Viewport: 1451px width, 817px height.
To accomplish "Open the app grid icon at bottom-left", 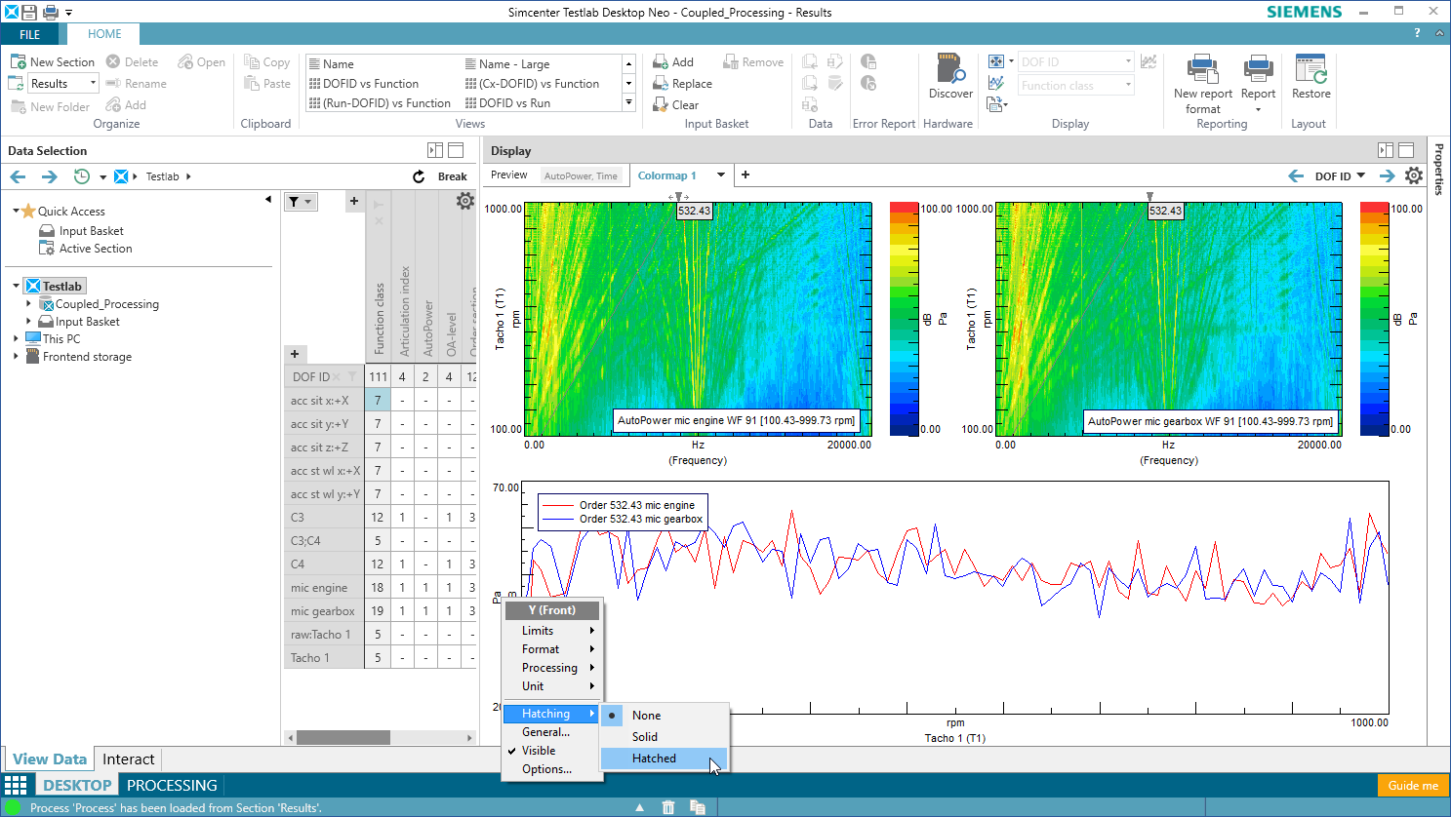I will point(16,785).
